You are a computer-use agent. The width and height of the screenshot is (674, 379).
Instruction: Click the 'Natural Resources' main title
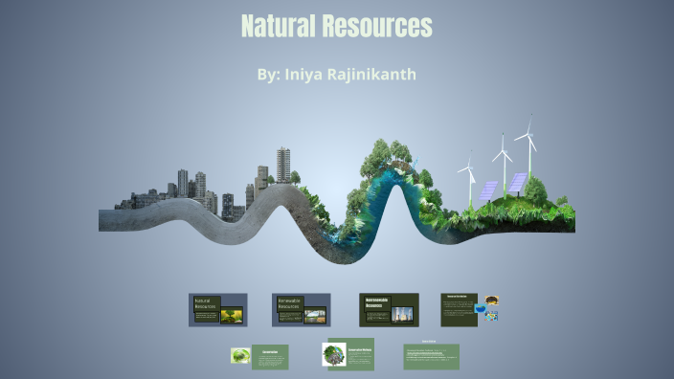pyautogui.click(x=337, y=26)
